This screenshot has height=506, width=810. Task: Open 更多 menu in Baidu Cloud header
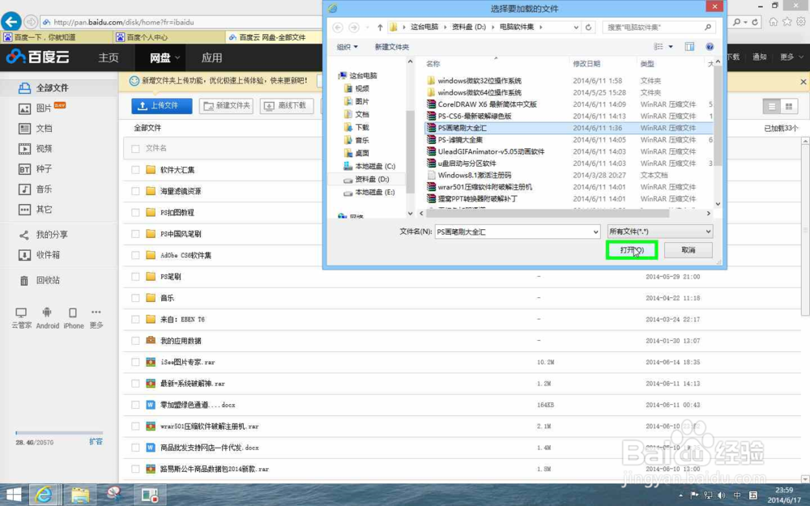pos(791,57)
